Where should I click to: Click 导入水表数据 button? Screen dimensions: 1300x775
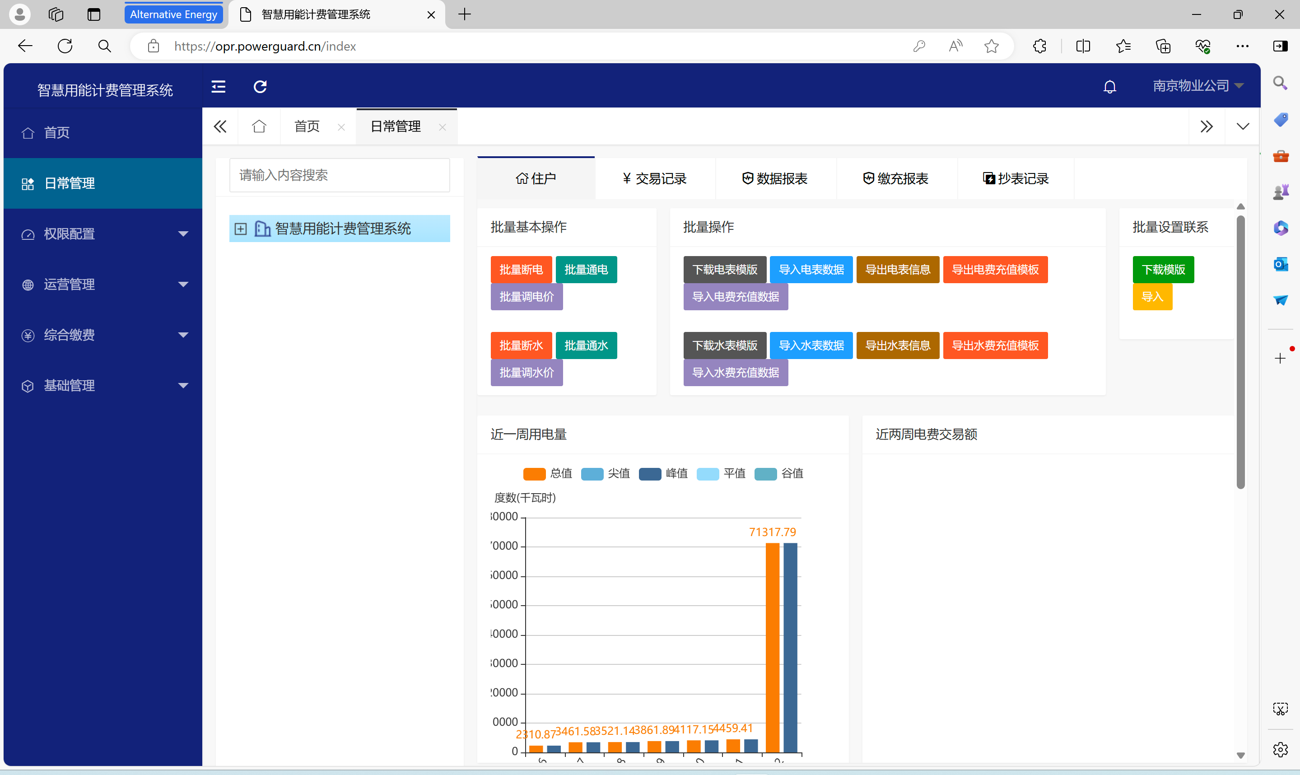[812, 345]
